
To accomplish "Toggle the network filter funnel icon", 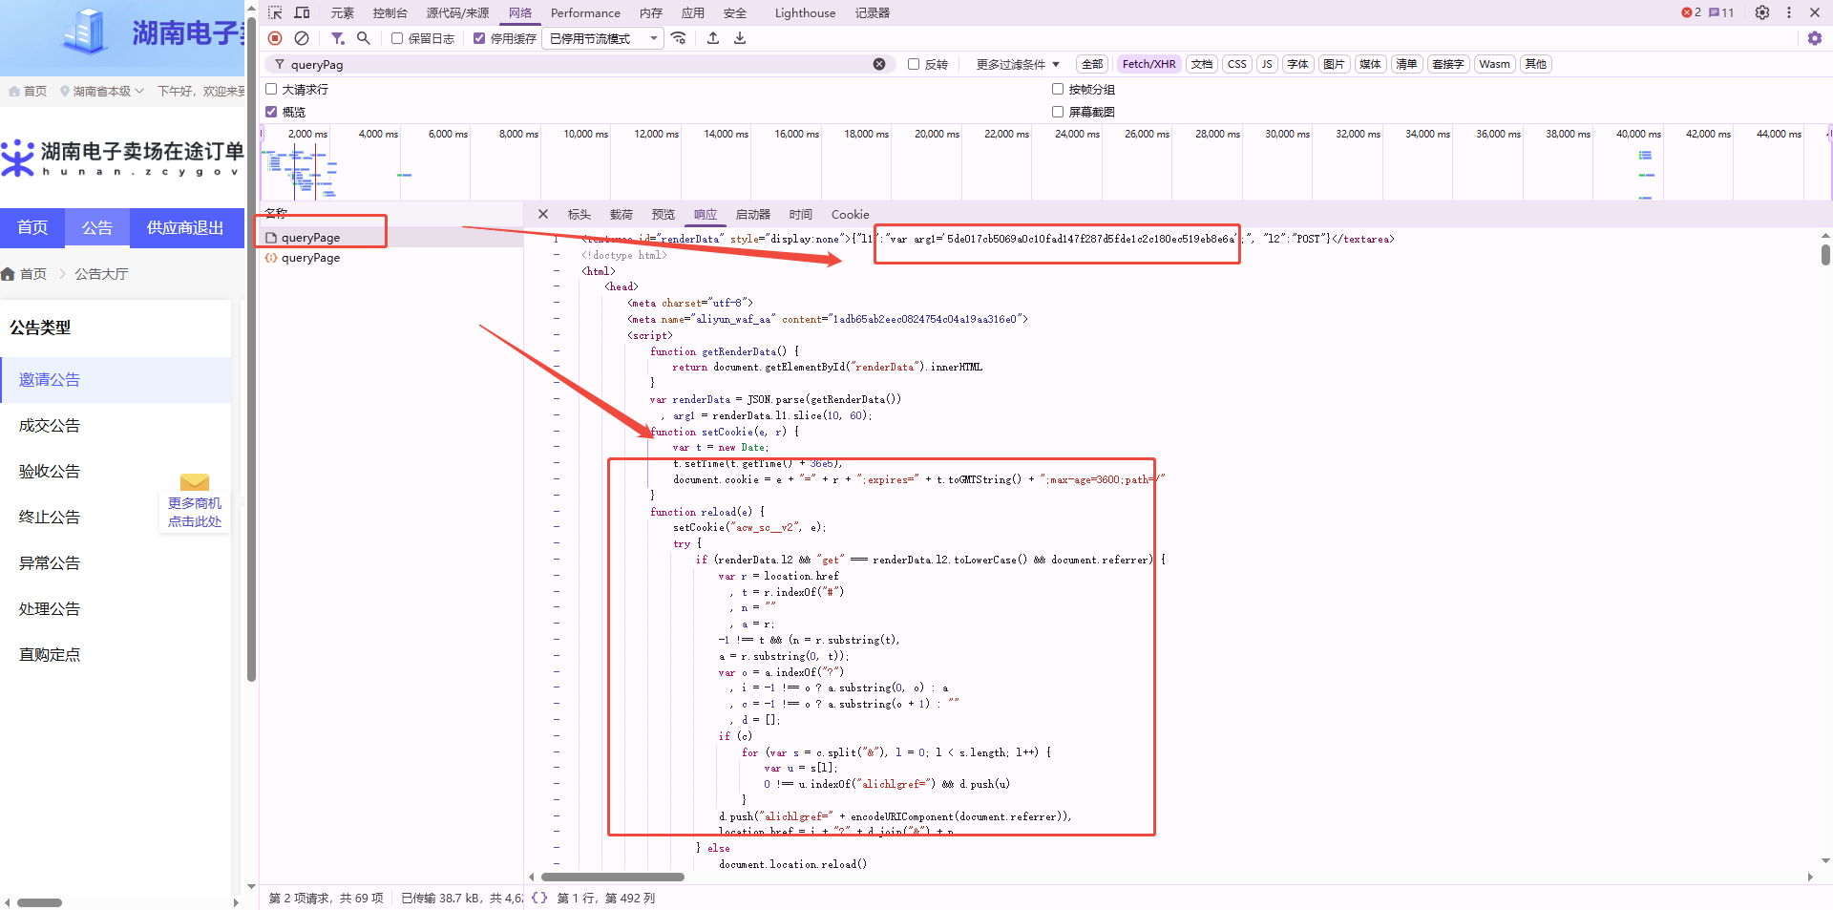I will [337, 38].
